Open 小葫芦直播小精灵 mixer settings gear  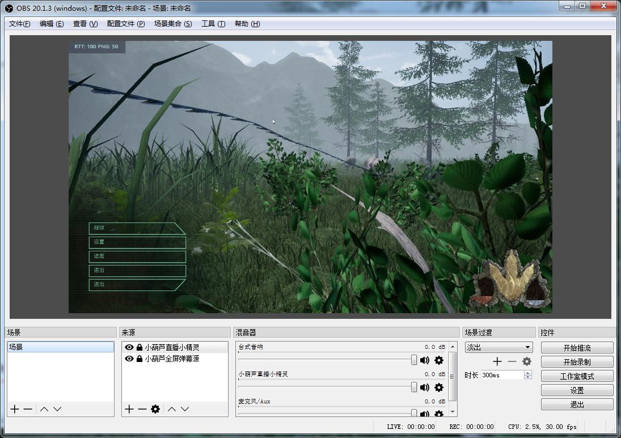click(438, 388)
